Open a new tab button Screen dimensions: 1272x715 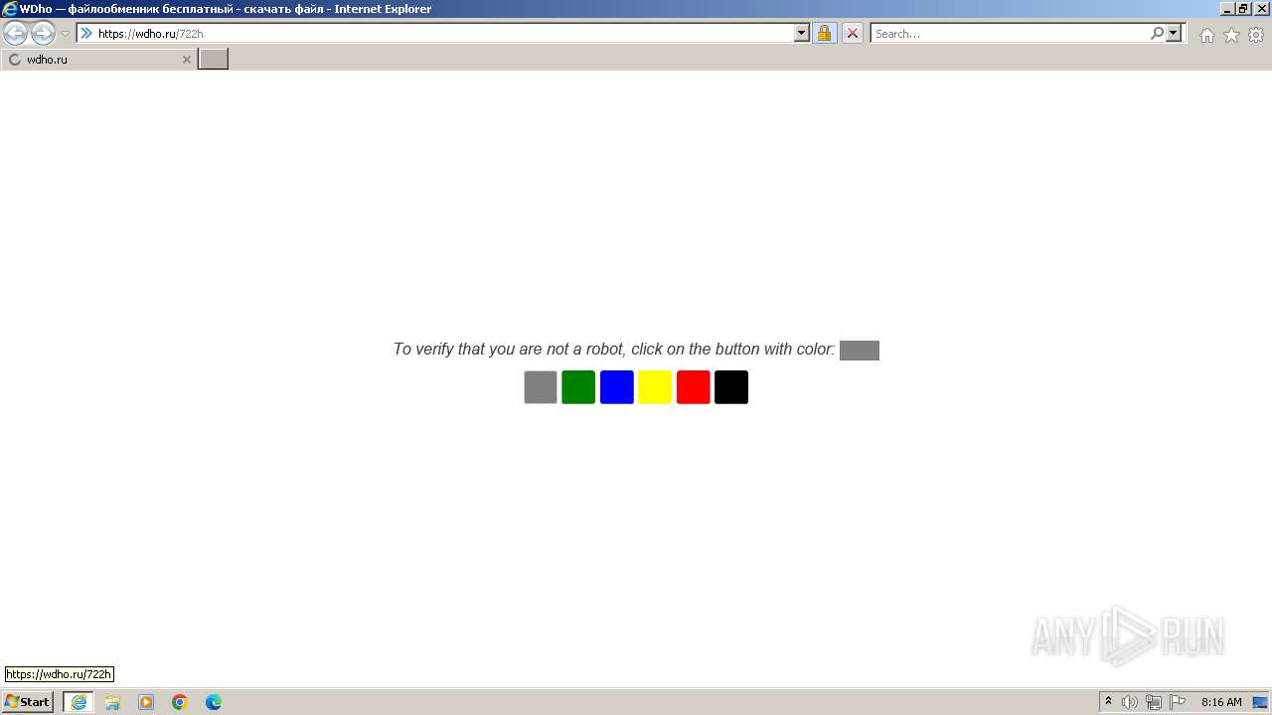coord(214,59)
